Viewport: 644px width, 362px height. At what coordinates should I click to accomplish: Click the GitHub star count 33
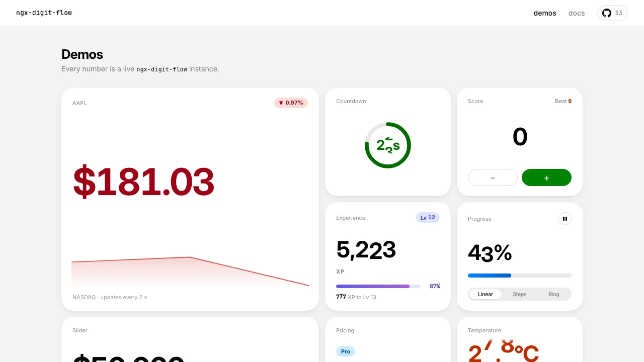[x=619, y=13]
